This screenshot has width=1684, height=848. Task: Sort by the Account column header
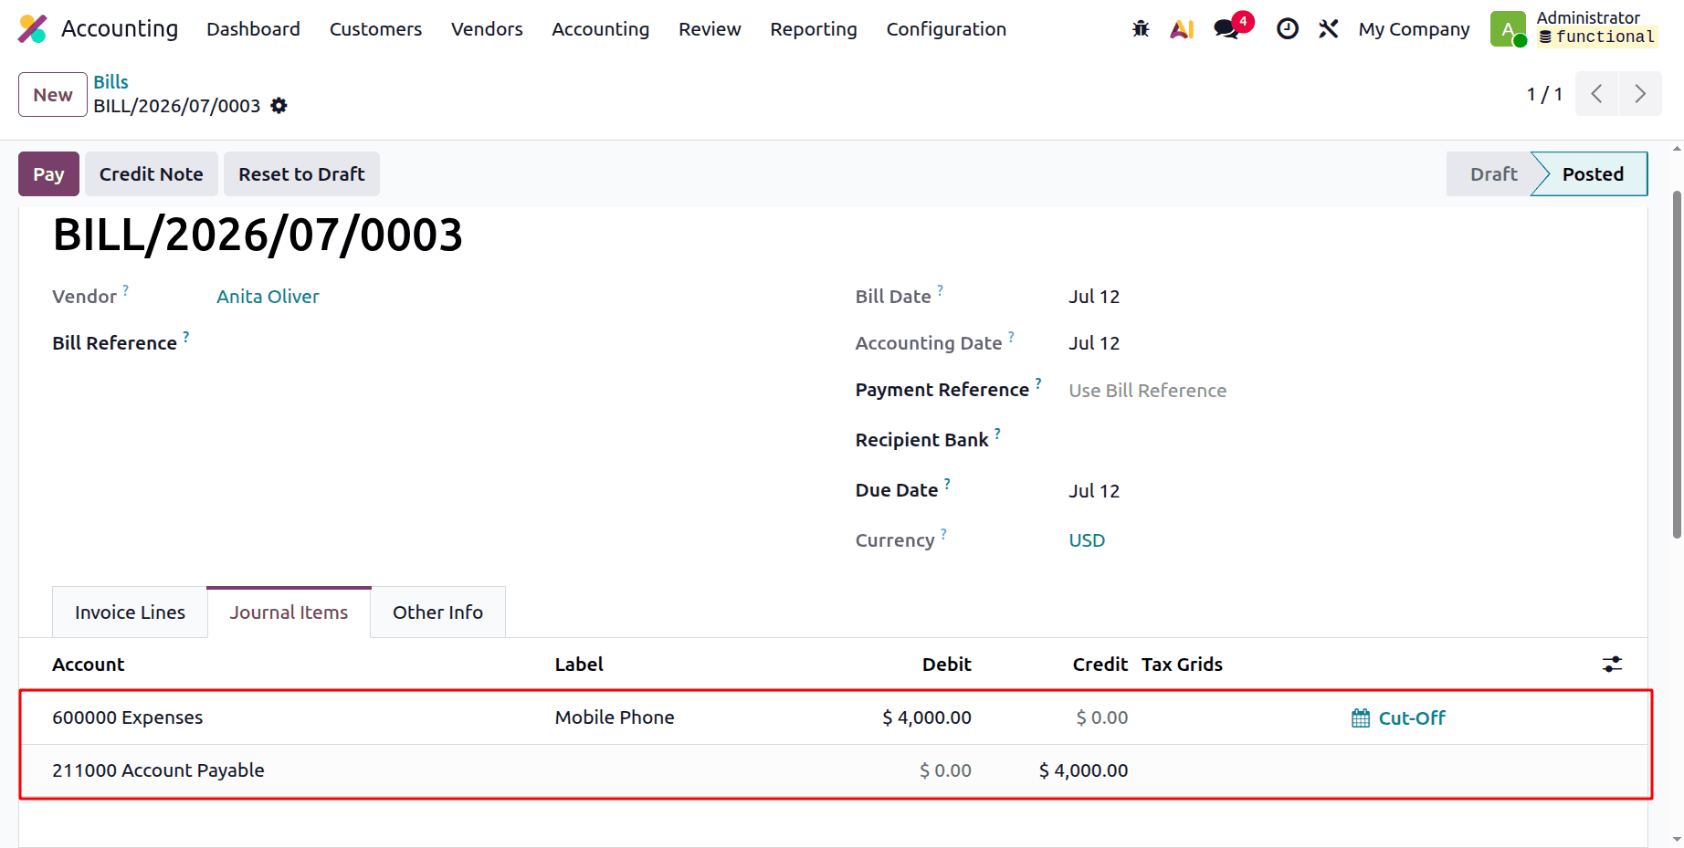[x=88, y=665]
